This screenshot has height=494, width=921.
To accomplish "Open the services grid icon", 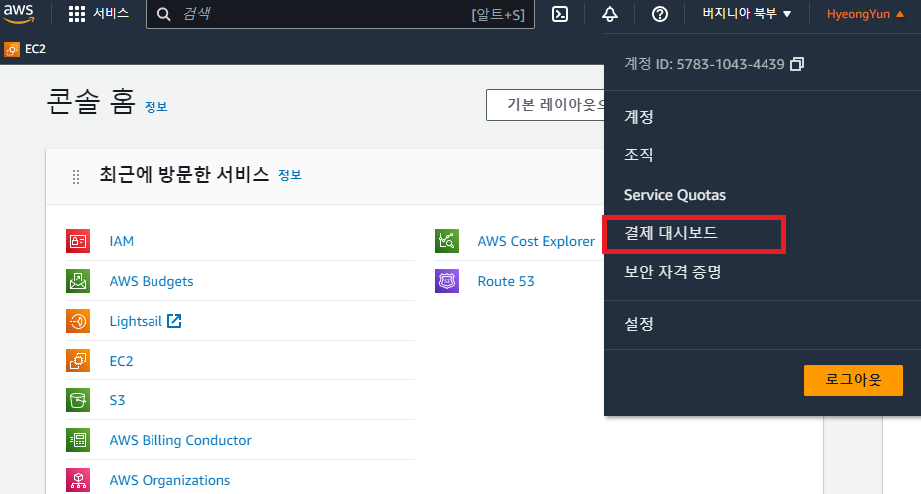I will 77,14.
